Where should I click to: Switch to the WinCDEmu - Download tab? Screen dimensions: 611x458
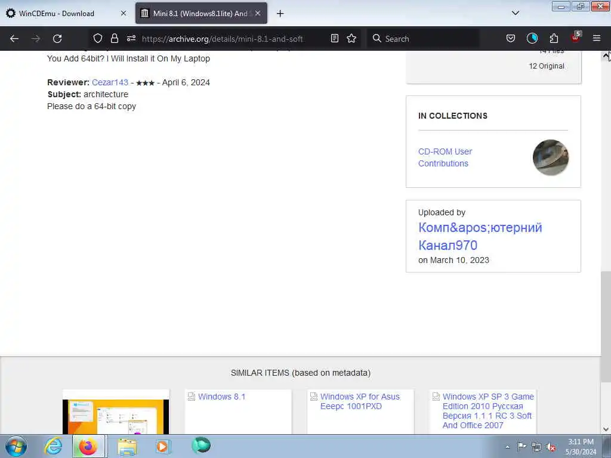click(x=67, y=13)
